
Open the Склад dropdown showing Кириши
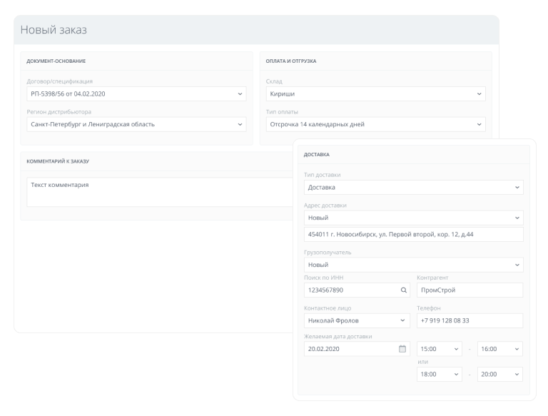[x=376, y=94]
